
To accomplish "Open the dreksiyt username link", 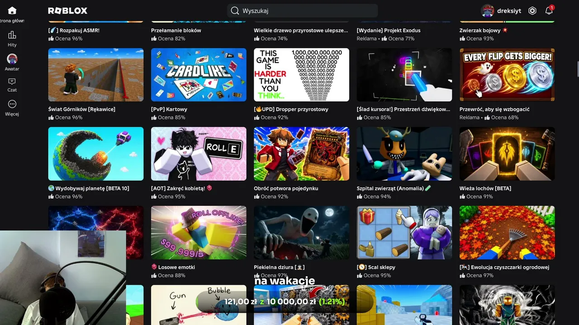I will (x=509, y=11).
